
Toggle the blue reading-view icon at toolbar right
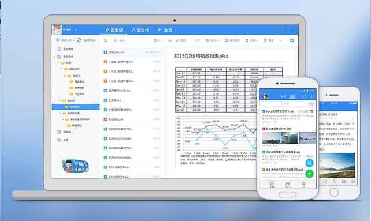[292, 40]
